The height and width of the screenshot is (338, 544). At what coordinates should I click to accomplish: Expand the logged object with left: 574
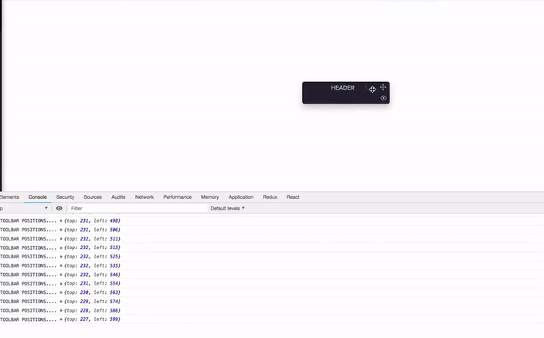[x=61, y=302]
